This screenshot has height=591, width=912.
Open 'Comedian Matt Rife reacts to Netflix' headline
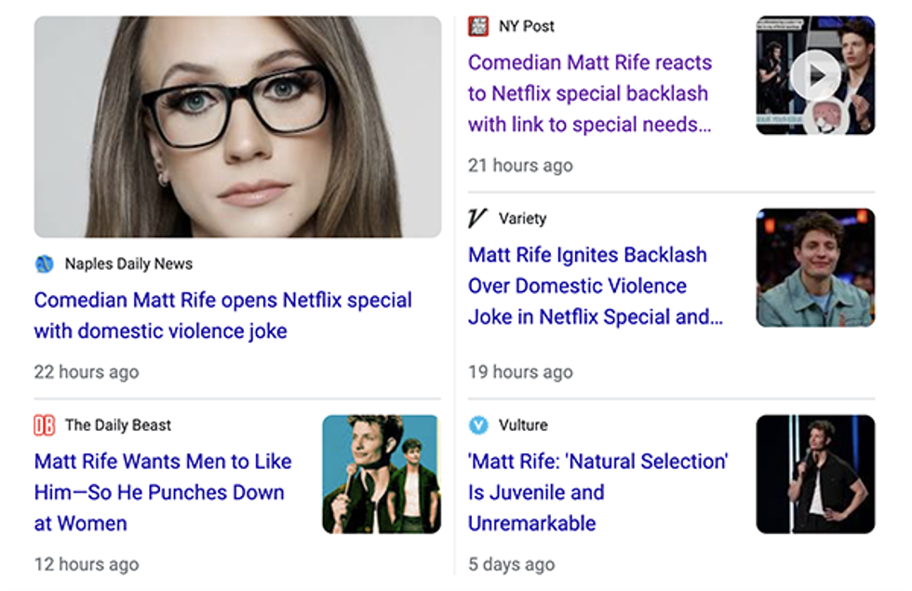[589, 93]
